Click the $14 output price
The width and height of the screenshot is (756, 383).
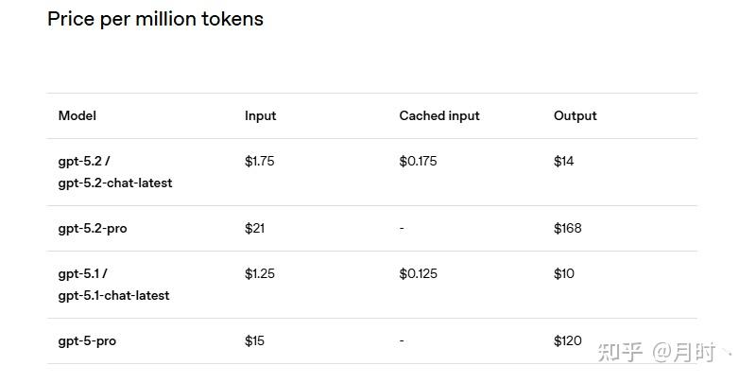click(x=564, y=161)
